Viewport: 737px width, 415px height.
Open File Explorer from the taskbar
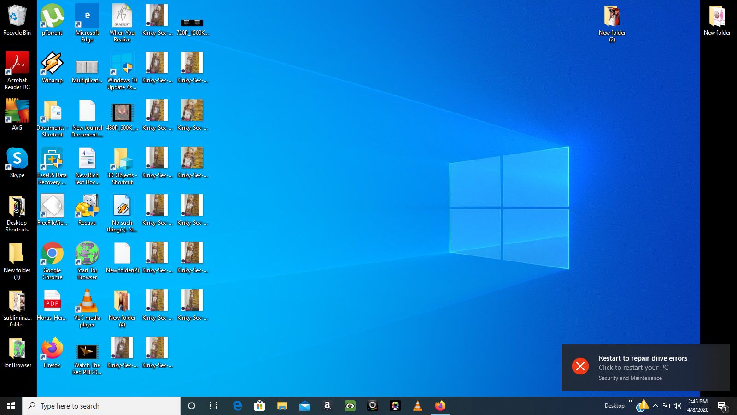(282, 406)
